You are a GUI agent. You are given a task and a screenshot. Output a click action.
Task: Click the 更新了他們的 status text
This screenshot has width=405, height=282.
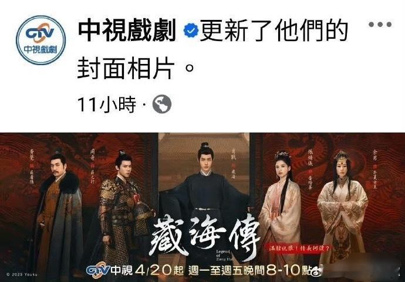click(274, 30)
